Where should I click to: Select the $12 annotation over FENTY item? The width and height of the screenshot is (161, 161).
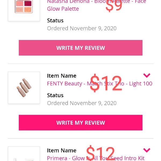[x=106, y=83]
